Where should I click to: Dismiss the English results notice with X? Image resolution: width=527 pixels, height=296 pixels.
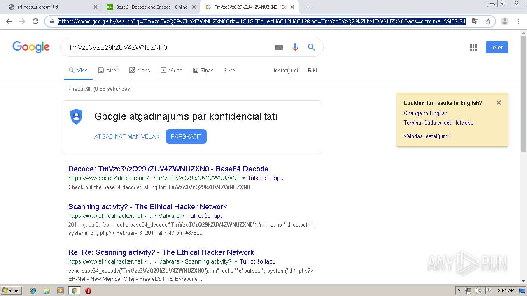pyautogui.click(x=499, y=103)
